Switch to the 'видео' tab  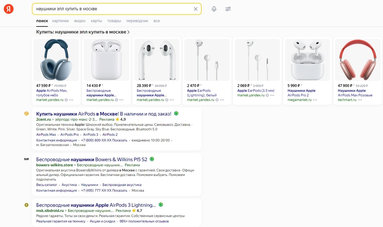[80, 21]
